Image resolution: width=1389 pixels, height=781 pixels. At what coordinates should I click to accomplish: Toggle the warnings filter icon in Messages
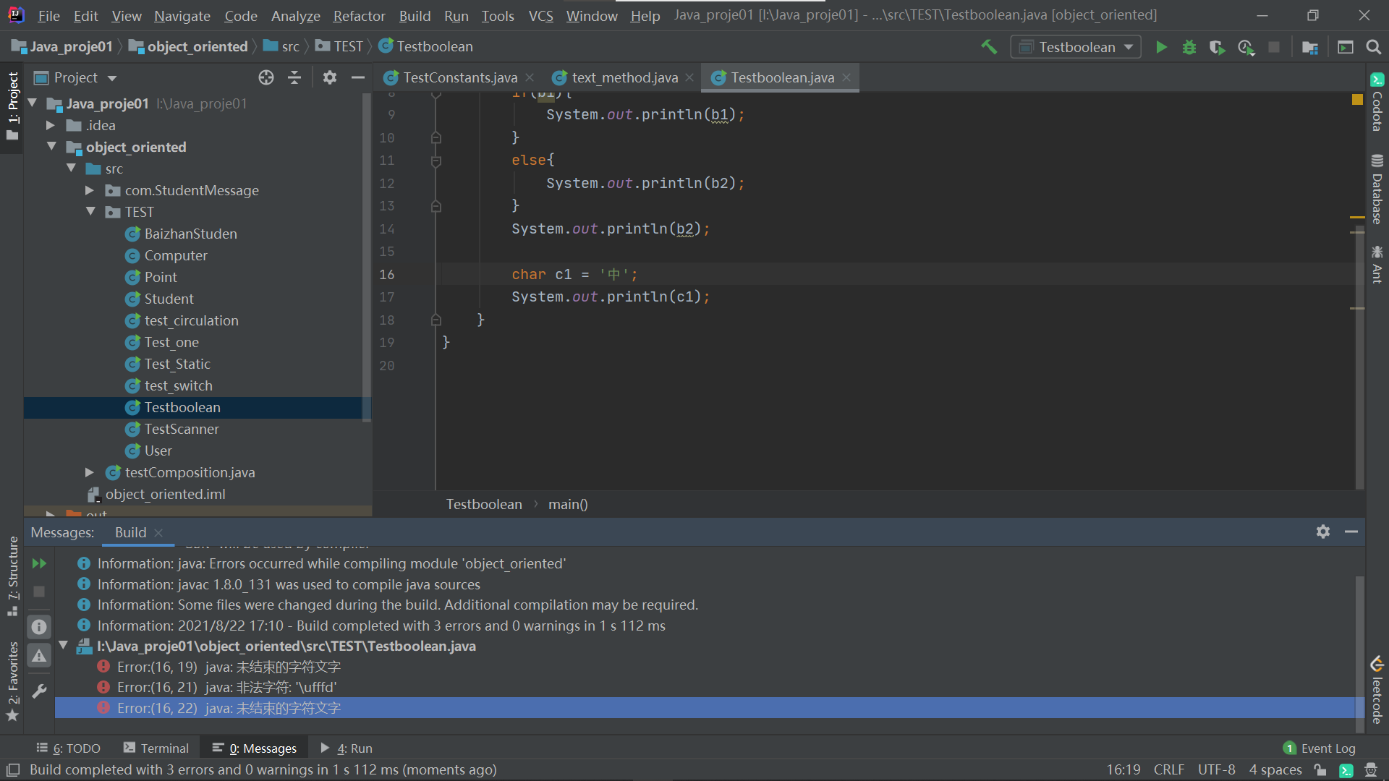pos(39,656)
